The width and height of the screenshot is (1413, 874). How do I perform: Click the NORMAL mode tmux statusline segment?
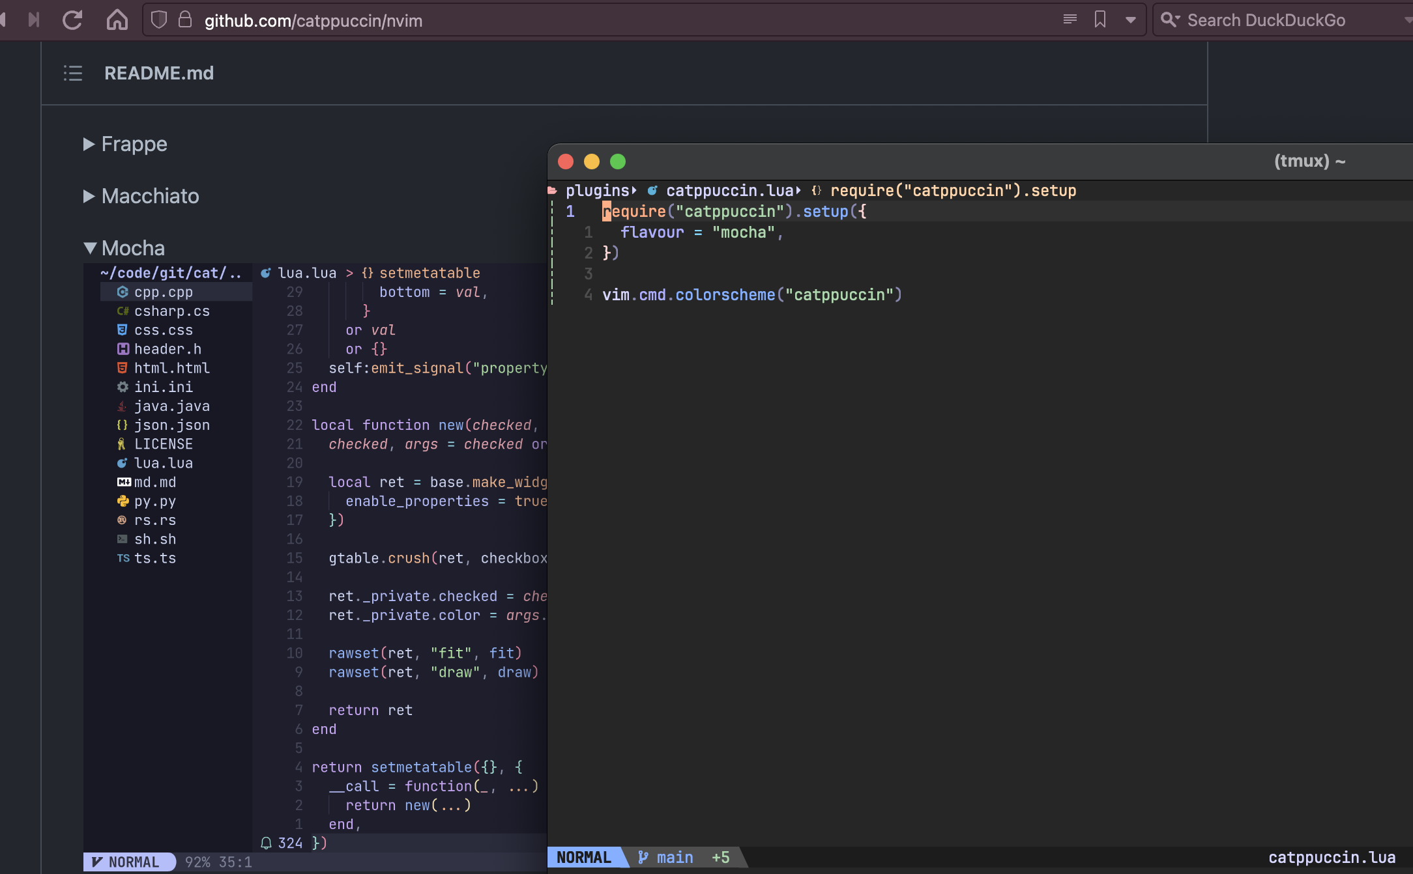pyautogui.click(x=584, y=858)
